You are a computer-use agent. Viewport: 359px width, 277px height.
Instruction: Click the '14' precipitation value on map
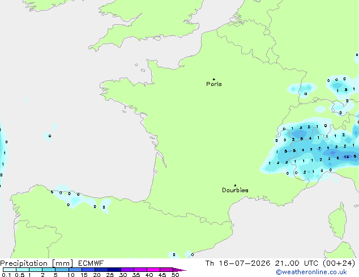(x=347, y=157)
